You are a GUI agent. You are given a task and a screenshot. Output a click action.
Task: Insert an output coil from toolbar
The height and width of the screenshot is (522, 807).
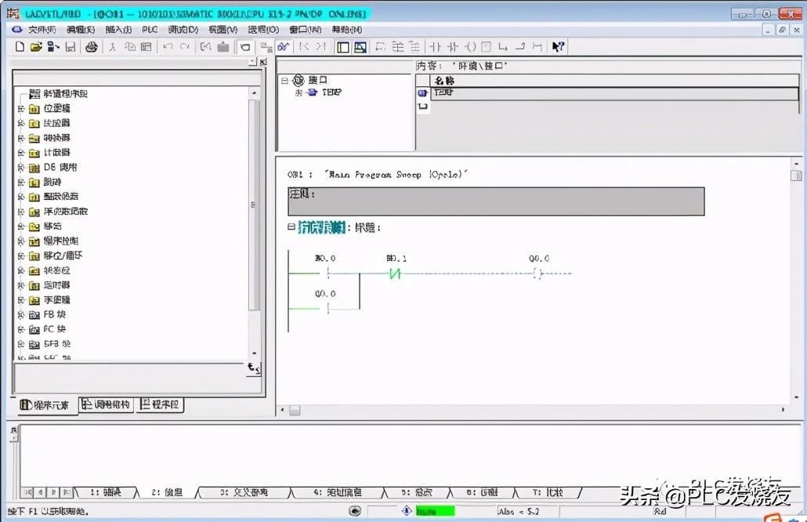pos(470,47)
